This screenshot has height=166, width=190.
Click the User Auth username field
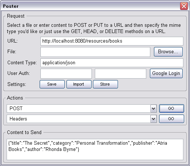(66, 73)
